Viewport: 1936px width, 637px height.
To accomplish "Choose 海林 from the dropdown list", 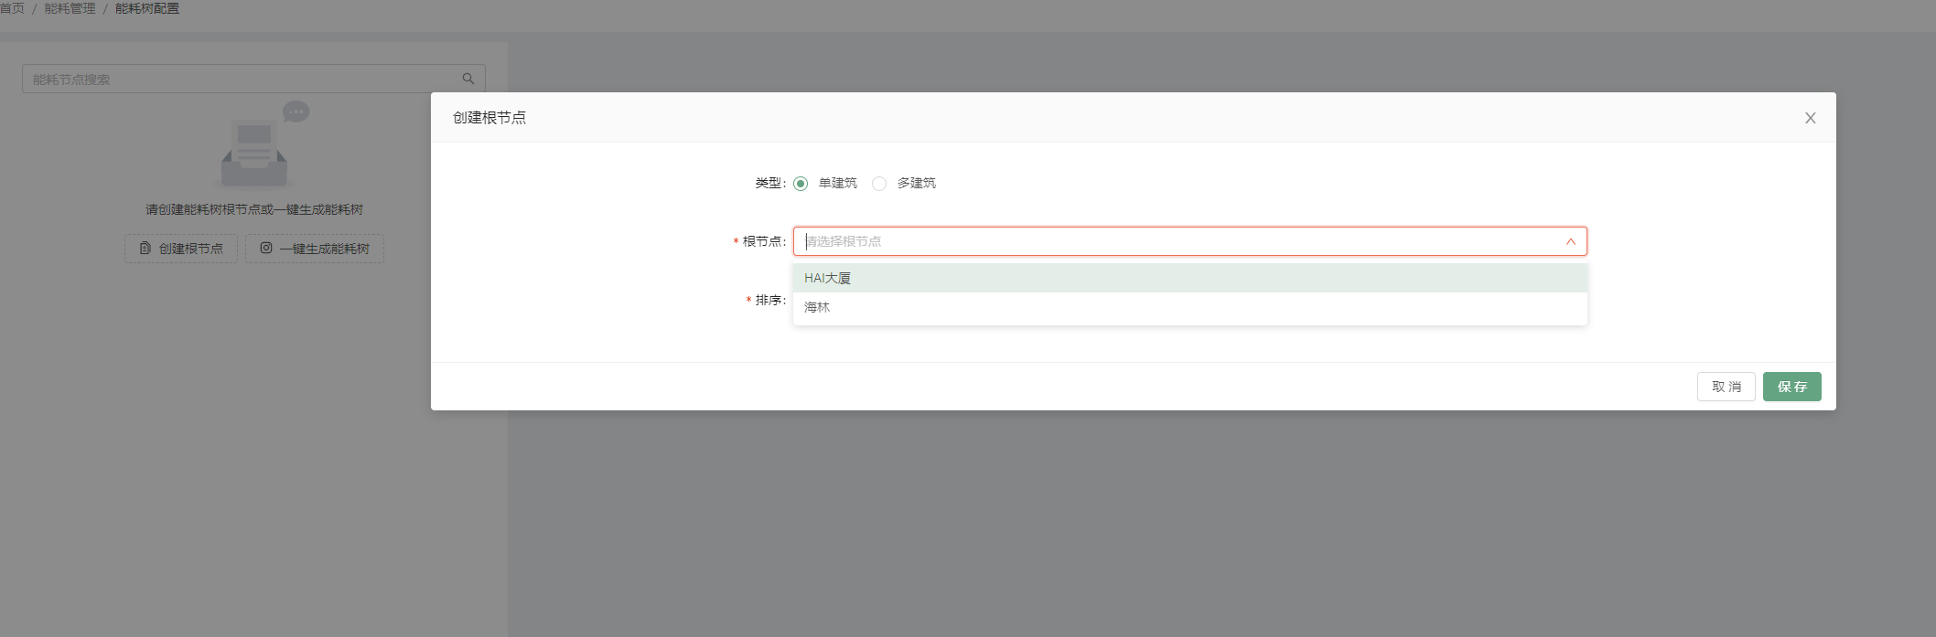I will (x=1189, y=307).
